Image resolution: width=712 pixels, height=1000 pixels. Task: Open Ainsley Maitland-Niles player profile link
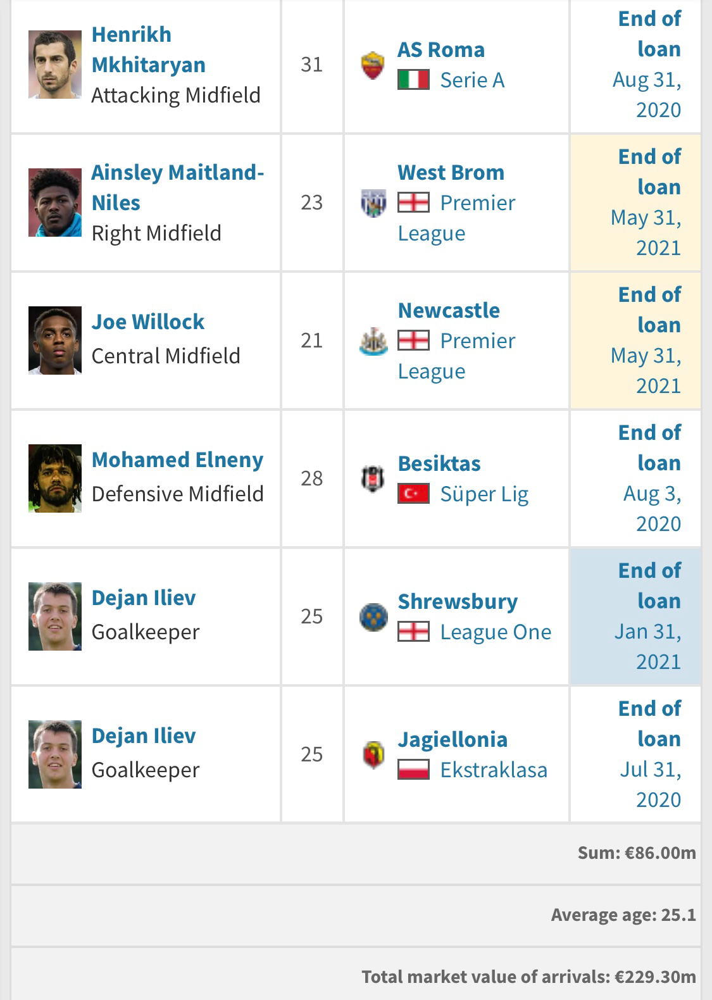[x=177, y=187]
